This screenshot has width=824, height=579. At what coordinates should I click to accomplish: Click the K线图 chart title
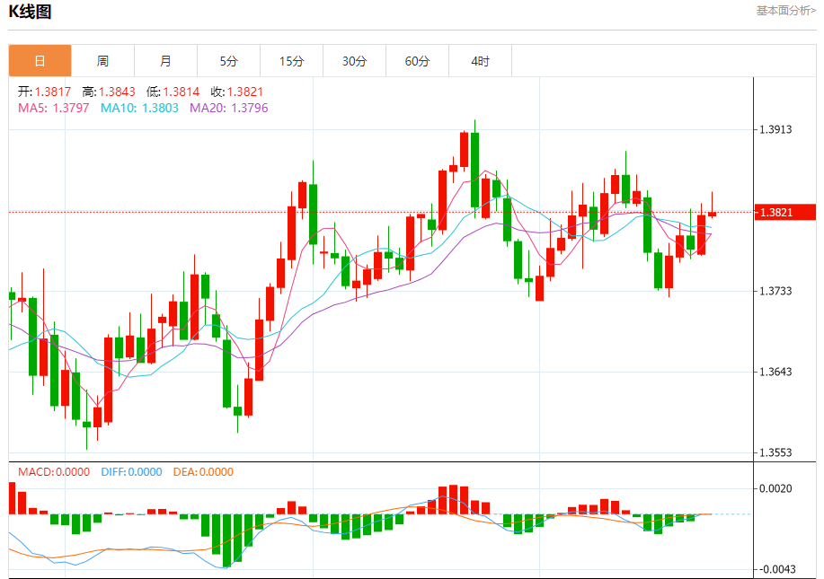[30, 12]
